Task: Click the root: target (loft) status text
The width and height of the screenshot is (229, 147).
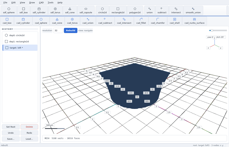Action: tap(206, 145)
